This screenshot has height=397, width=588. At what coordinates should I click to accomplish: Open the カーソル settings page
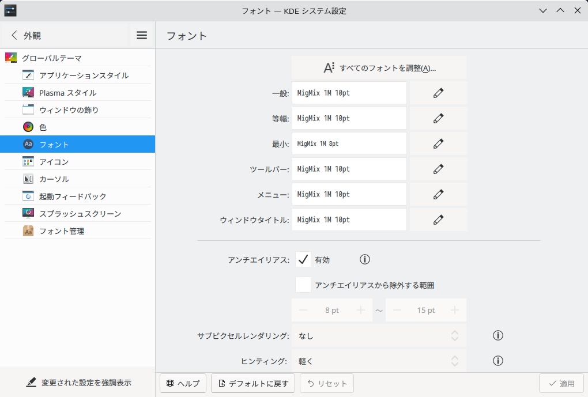coord(78,179)
